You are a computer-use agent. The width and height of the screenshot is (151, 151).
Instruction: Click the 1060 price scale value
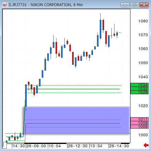pos(143,49)
